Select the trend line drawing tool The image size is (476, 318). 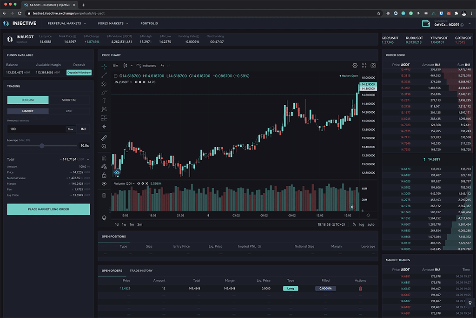[x=104, y=75]
